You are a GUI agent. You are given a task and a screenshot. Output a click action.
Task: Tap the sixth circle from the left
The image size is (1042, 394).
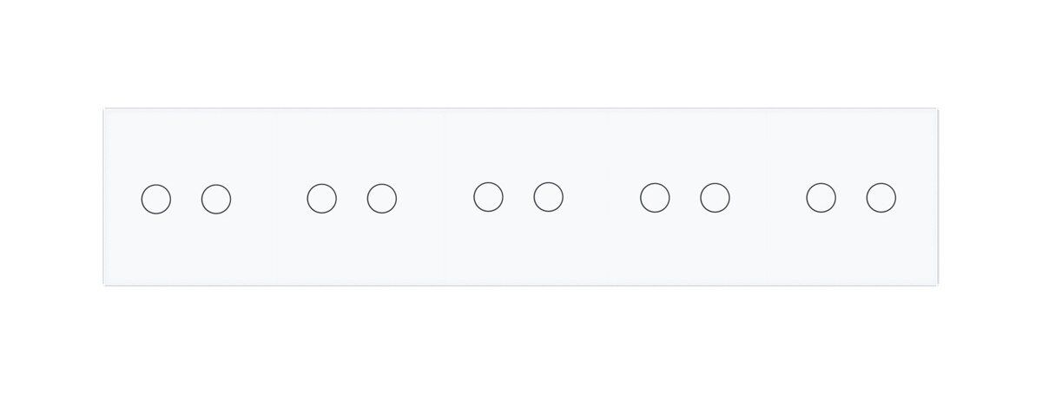[x=548, y=196]
